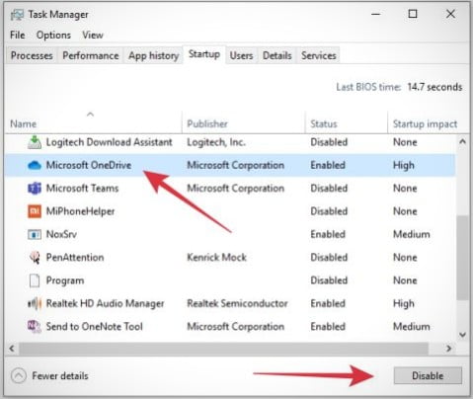Click the Microsoft Teams icon
The height and width of the screenshot is (399, 473).
35,189
